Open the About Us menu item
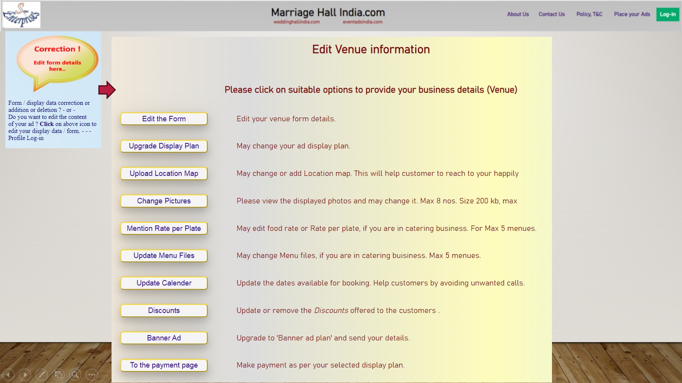Image resolution: width=682 pixels, height=383 pixels. (x=518, y=14)
